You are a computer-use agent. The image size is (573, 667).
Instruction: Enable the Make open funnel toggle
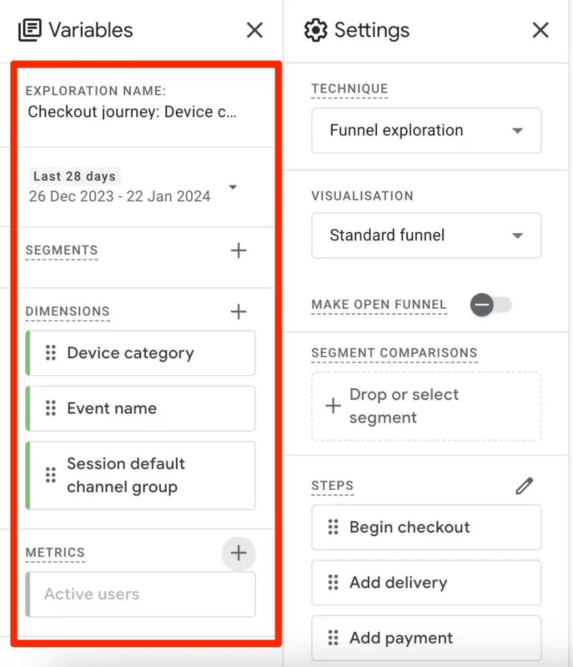tap(490, 305)
